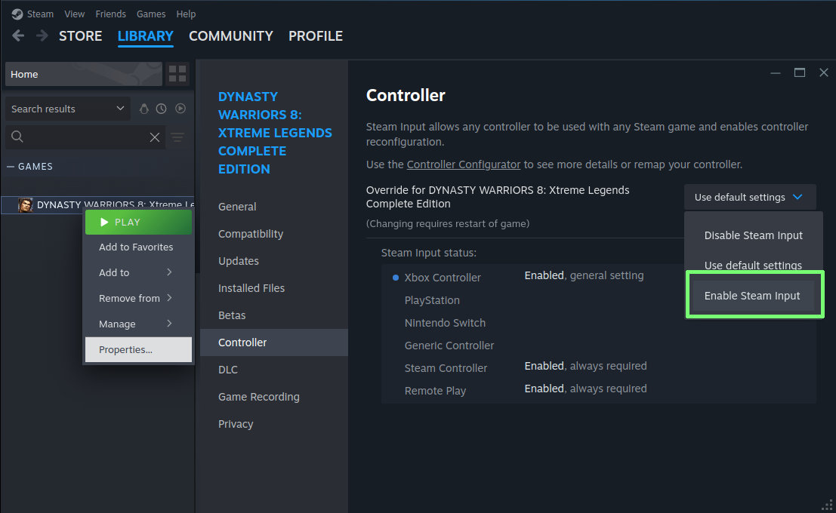Open the Compatibility properties tab
Viewport: 836px width, 513px height.
[x=274, y=234]
